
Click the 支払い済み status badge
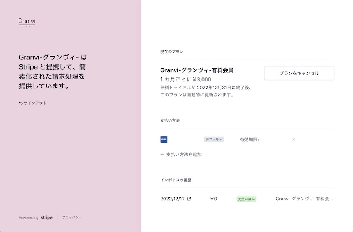246,199
